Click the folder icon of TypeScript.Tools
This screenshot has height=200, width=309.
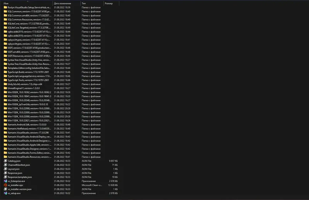(5, 80)
